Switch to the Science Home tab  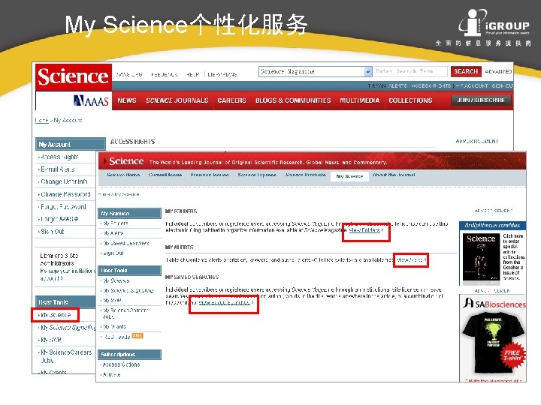[x=123, y=175]
